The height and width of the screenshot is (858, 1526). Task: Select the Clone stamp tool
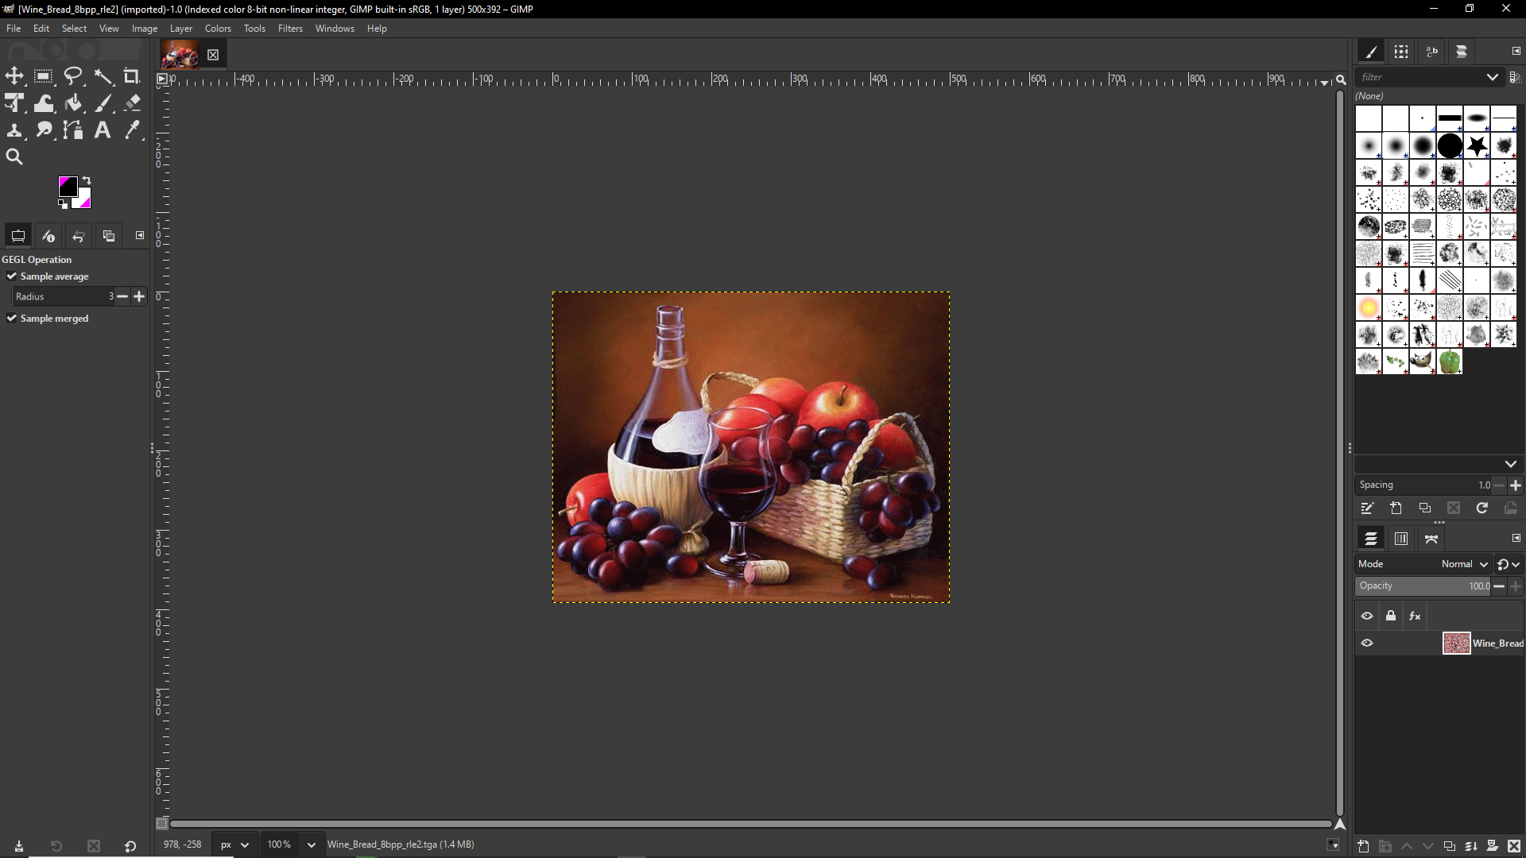(14, 130)
